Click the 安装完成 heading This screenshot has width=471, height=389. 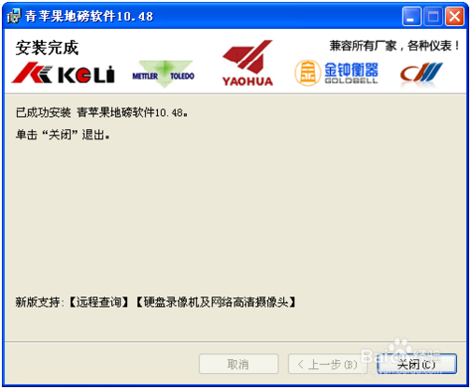coord(47,48)
